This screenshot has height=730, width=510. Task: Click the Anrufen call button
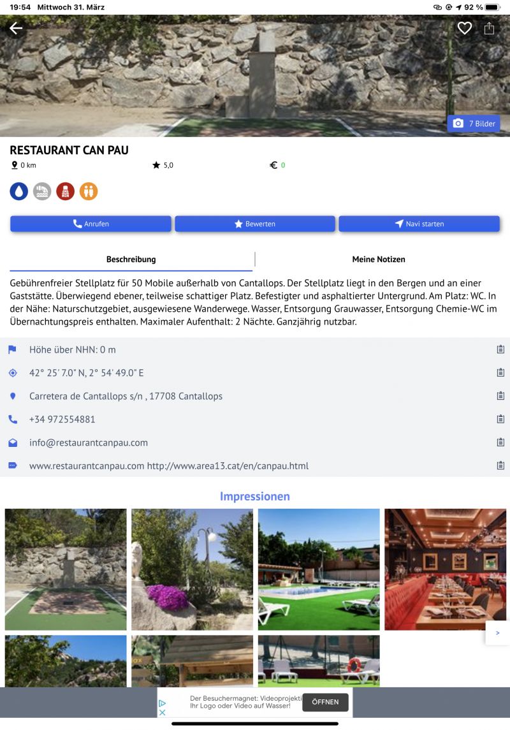[x=91, y=224]
